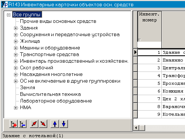Screen dimensions: 185x139
Task: Select the Жилища tree item
Action: [30, 41]
